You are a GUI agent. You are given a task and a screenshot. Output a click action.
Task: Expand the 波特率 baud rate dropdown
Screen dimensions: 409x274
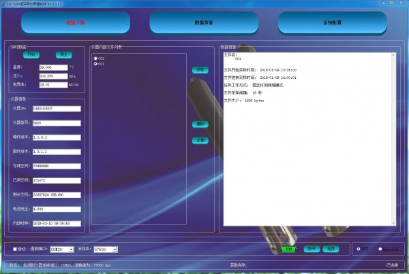(x=116, y=249)
